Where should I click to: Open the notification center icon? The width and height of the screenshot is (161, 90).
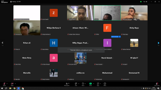tap(158, 88)
